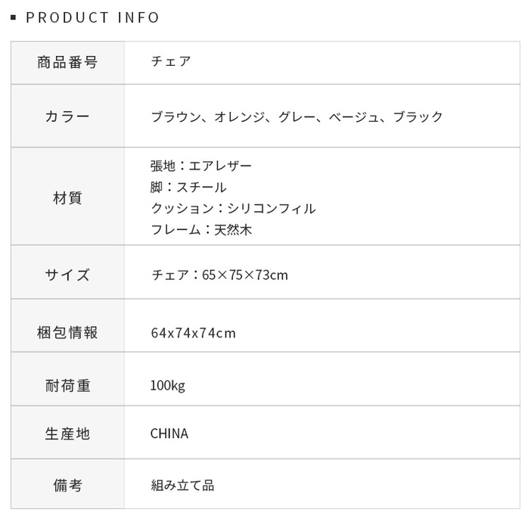
Task: Select the クッション：シリコンフィル line
Action: (233, 208)
